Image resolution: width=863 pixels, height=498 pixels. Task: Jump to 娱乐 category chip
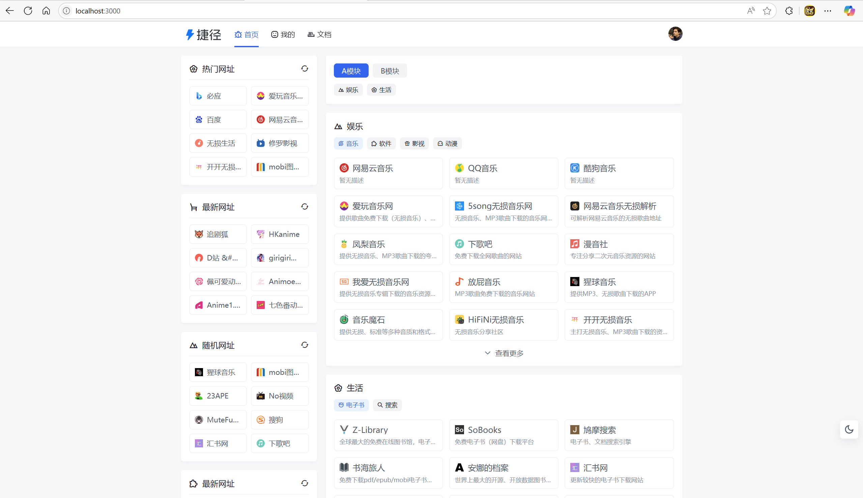(348, 90)
